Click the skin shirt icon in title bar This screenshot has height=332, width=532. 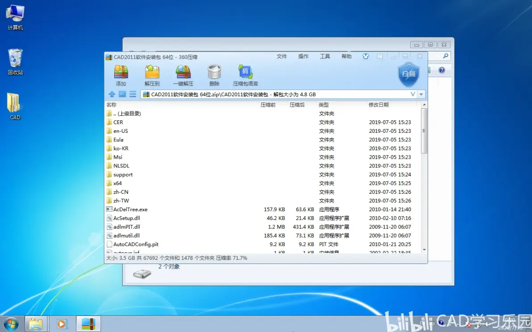click(x=366, y=56)
